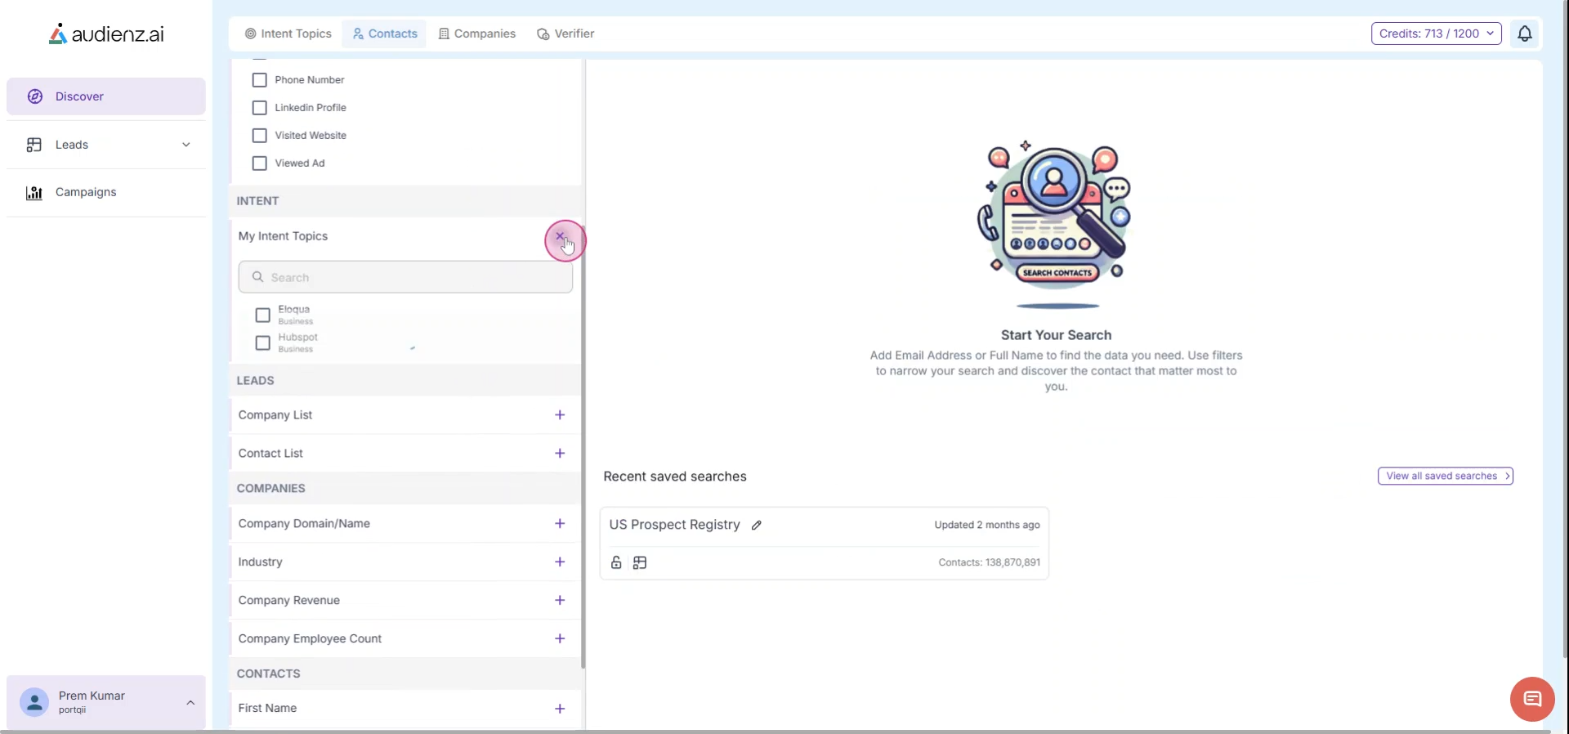This screenshot has height=734, width=1569.
Task: Click the lock icon on saved search card
Action: 616,562
